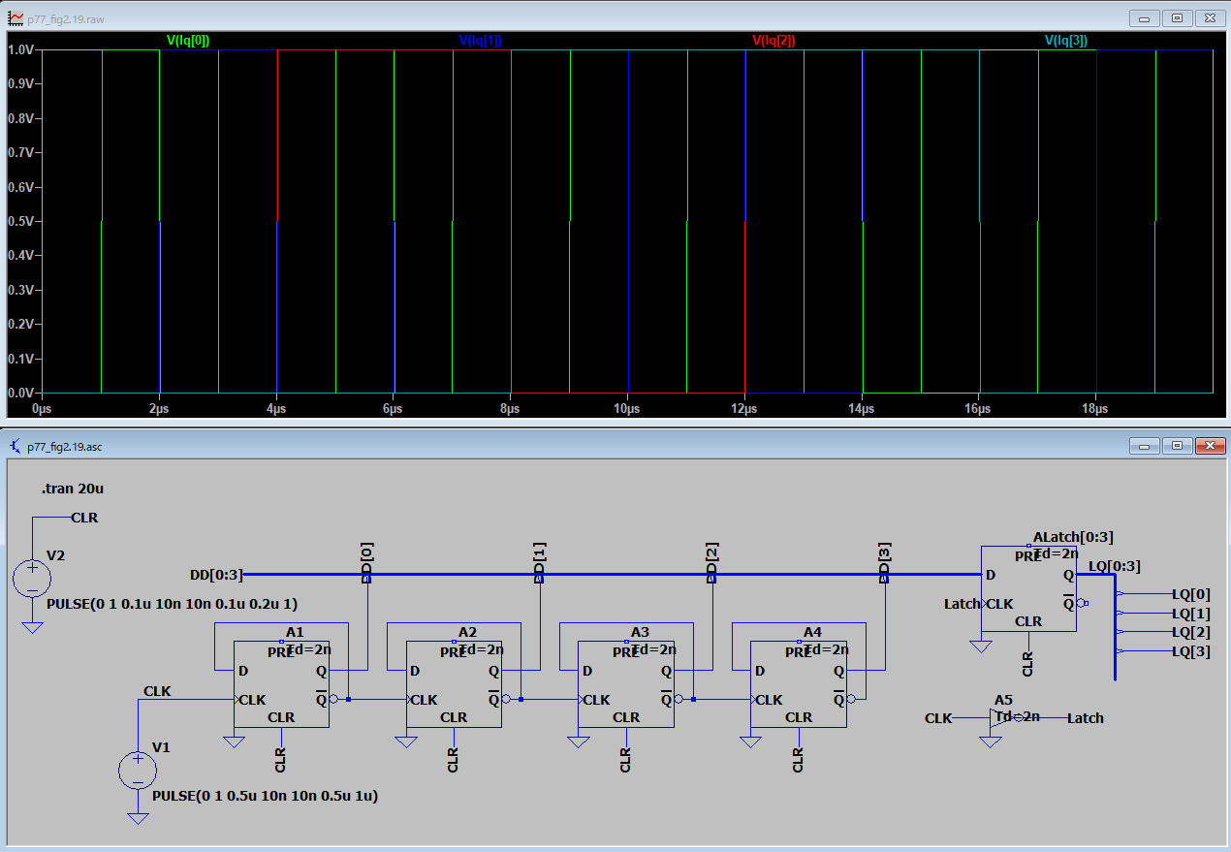Select the LQ[3] output net label

[x=1190, y=651]
